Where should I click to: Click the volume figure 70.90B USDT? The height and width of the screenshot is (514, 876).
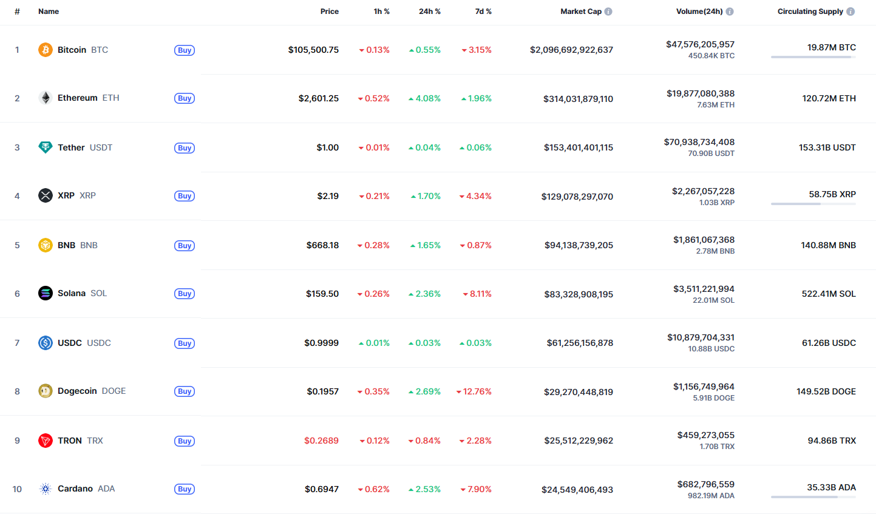pyautogui.click(x=711, y=154)
